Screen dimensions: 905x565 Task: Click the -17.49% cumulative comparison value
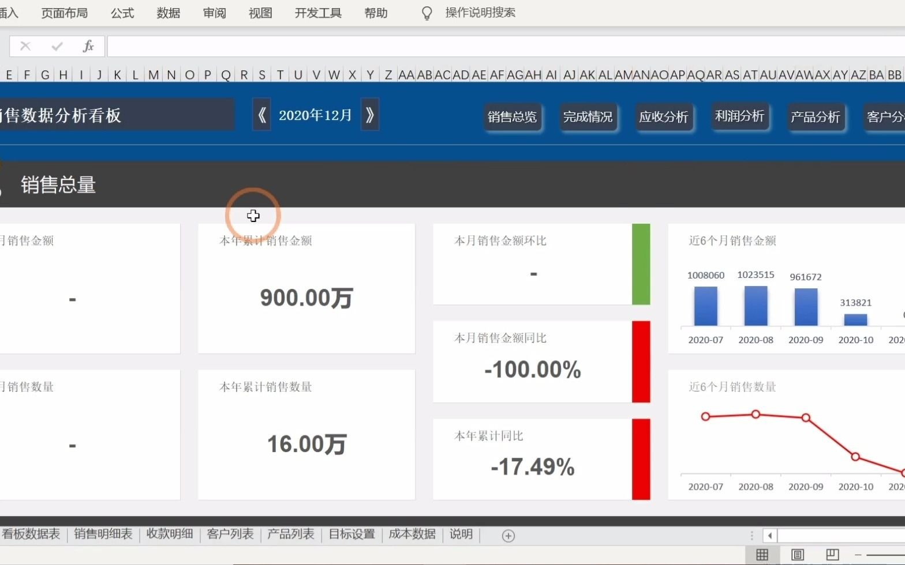click(x=533, y=467)
